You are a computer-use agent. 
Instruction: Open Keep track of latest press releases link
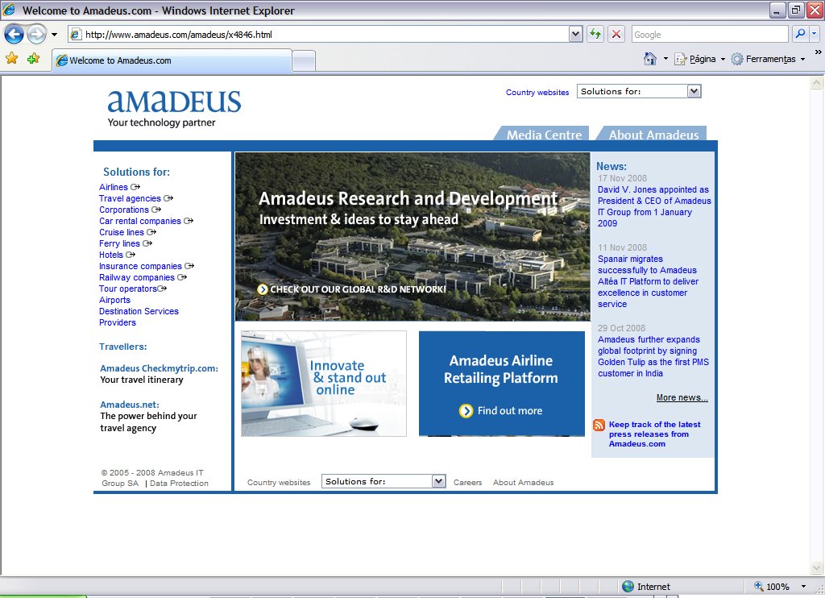click(x=654, y=434)
